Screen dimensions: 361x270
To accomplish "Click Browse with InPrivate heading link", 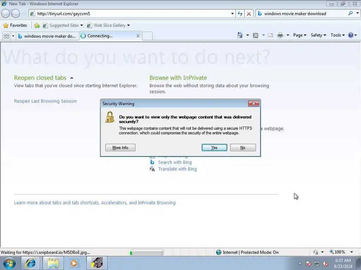I will 178,78.
